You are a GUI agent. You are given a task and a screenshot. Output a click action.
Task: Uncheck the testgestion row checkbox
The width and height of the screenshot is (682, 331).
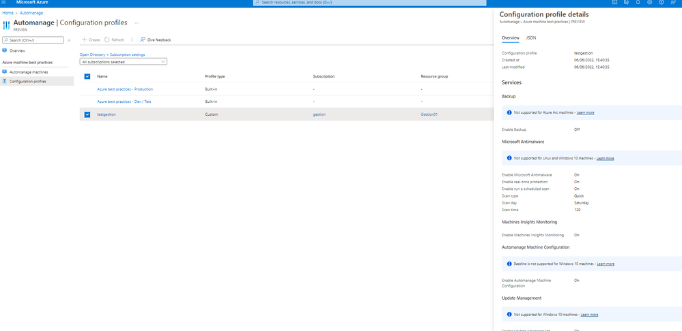tap(87, 114)
